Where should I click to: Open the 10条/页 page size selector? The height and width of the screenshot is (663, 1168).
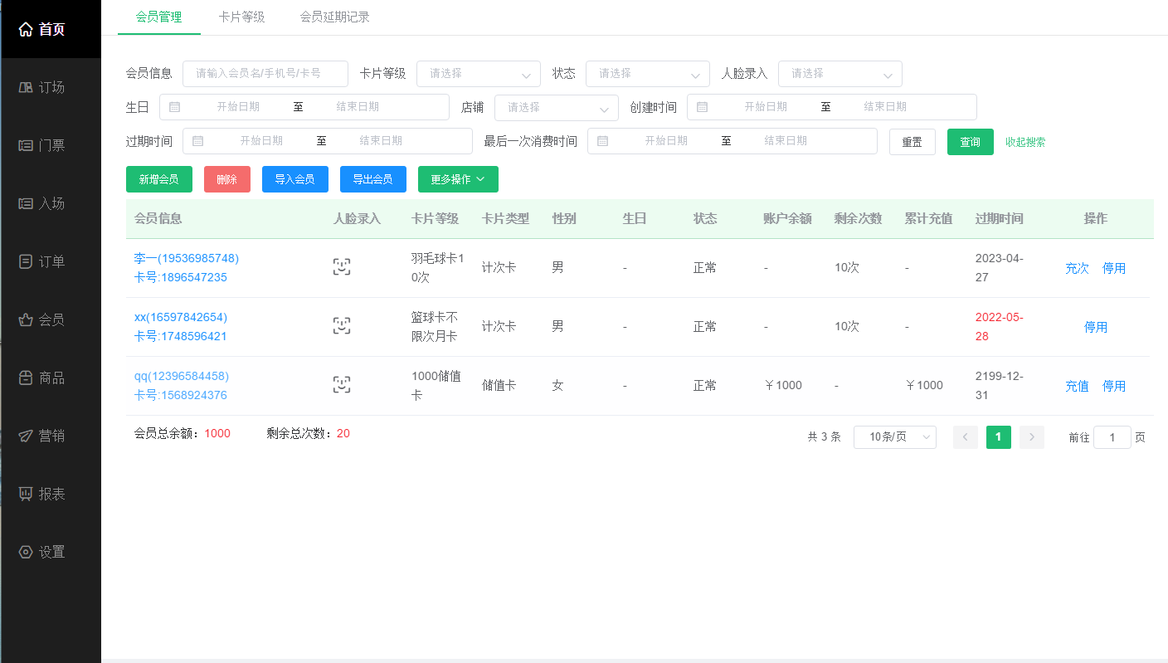pyautogui.click(x=894, y=437)
